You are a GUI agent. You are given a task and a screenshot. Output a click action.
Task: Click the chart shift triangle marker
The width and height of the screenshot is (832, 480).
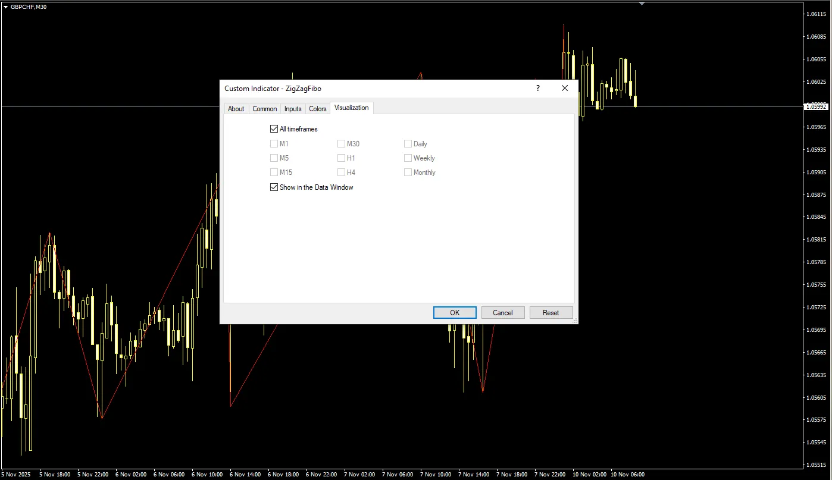(x=642, y=4)
